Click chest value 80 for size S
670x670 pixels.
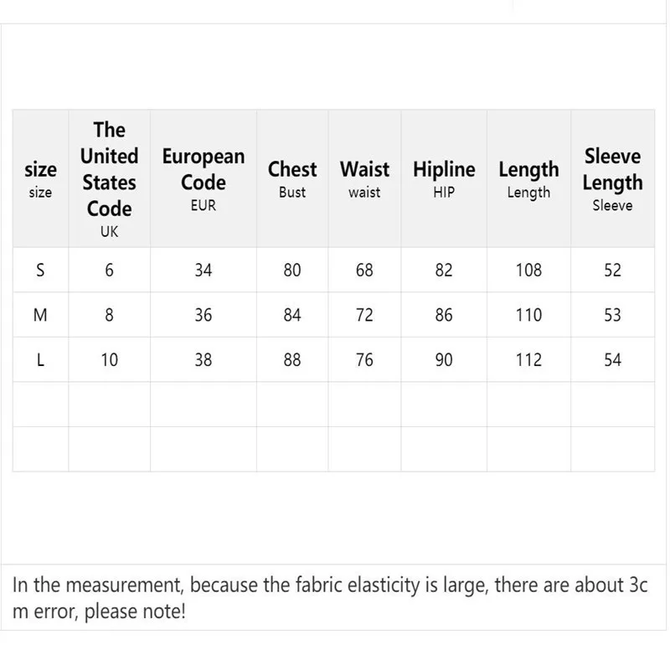(292, 270)
